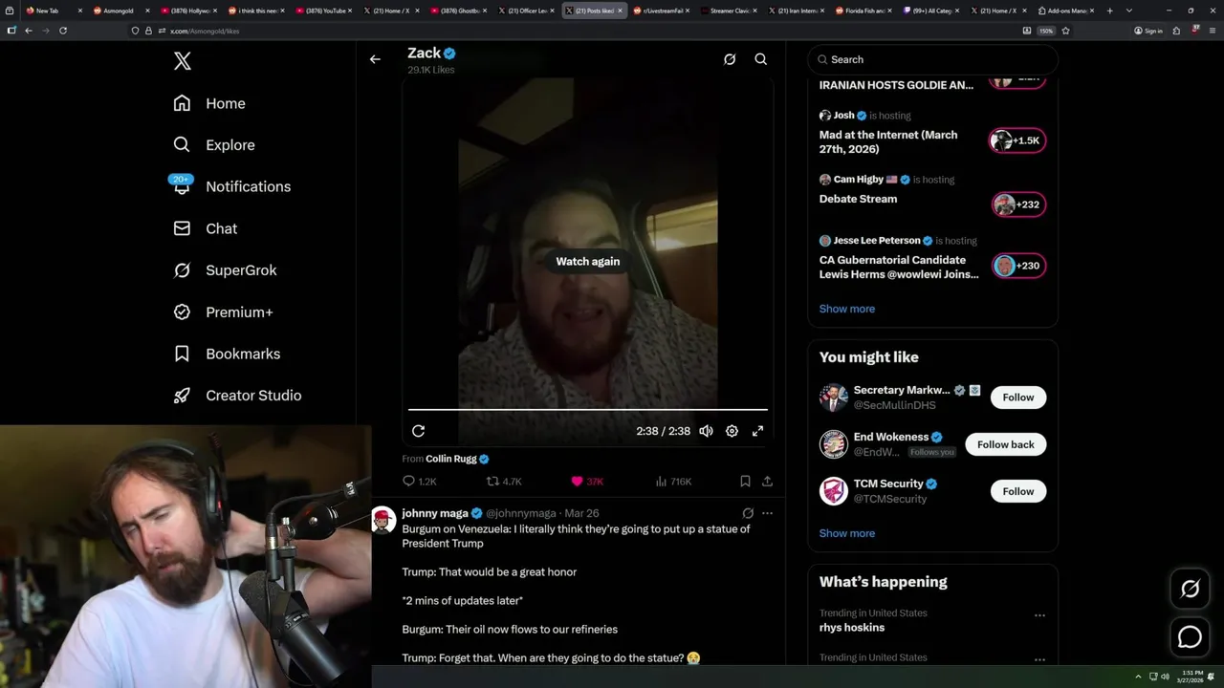Unlike the video post with 37K likes
The height and width of the screenshot is (688, 1224).
click(x=587, y=482)
